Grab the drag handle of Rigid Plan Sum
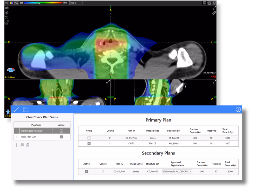261x196 pixels. click(x=17, y=137)
